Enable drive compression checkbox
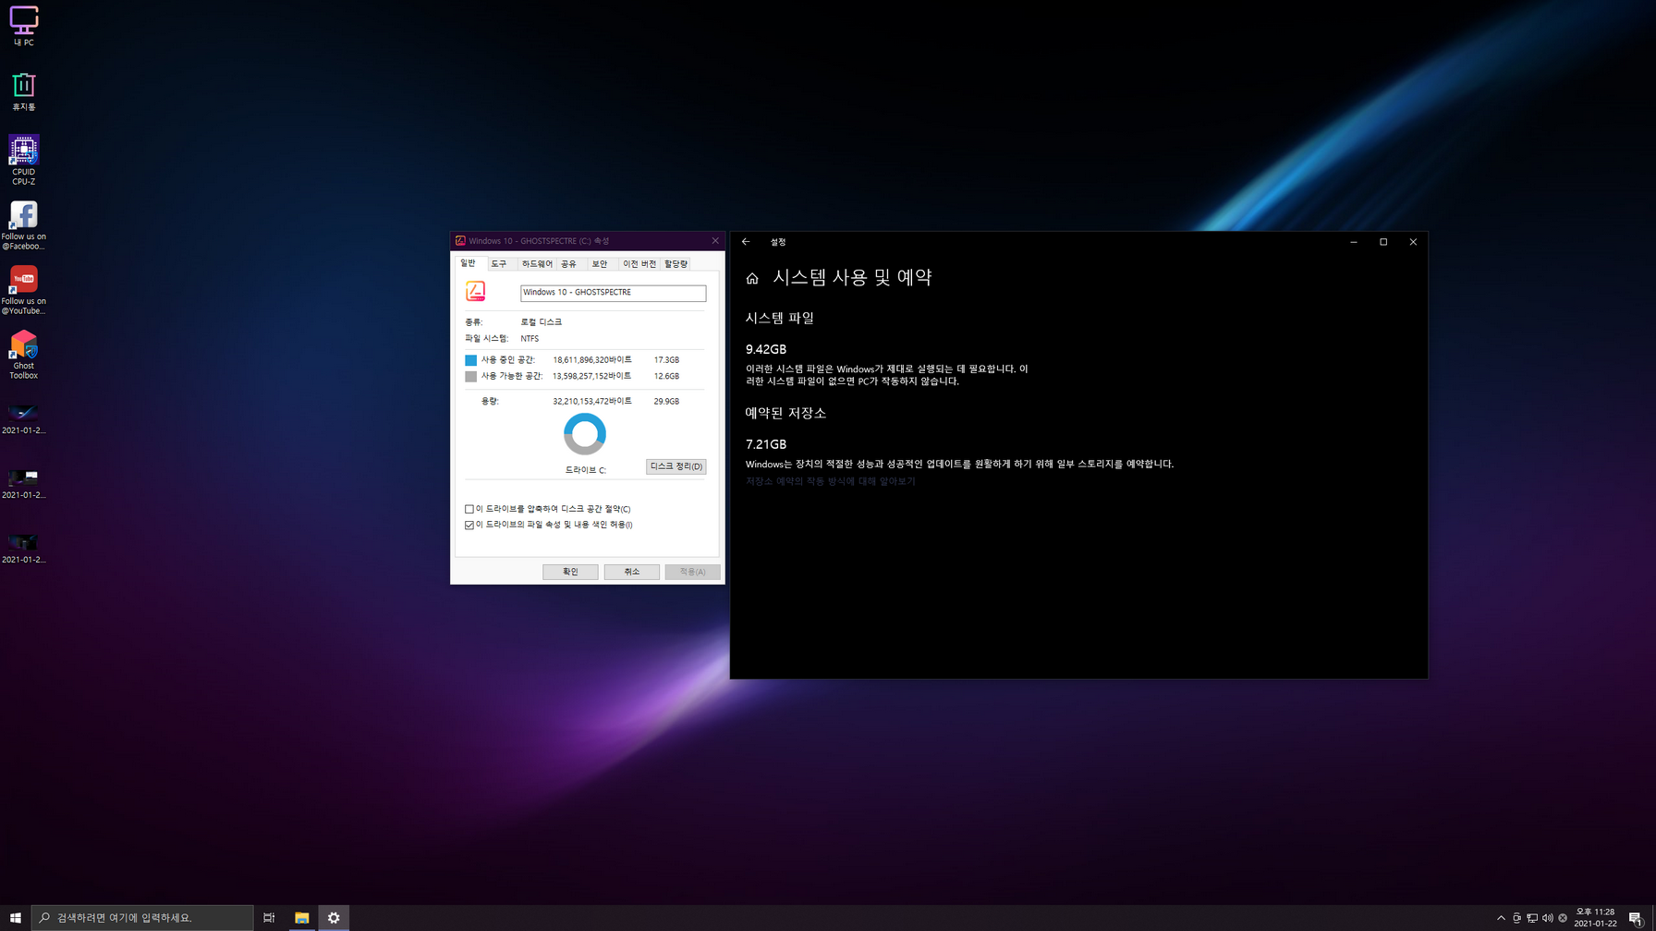This screenshot has height=931, width=1656. 469,509
